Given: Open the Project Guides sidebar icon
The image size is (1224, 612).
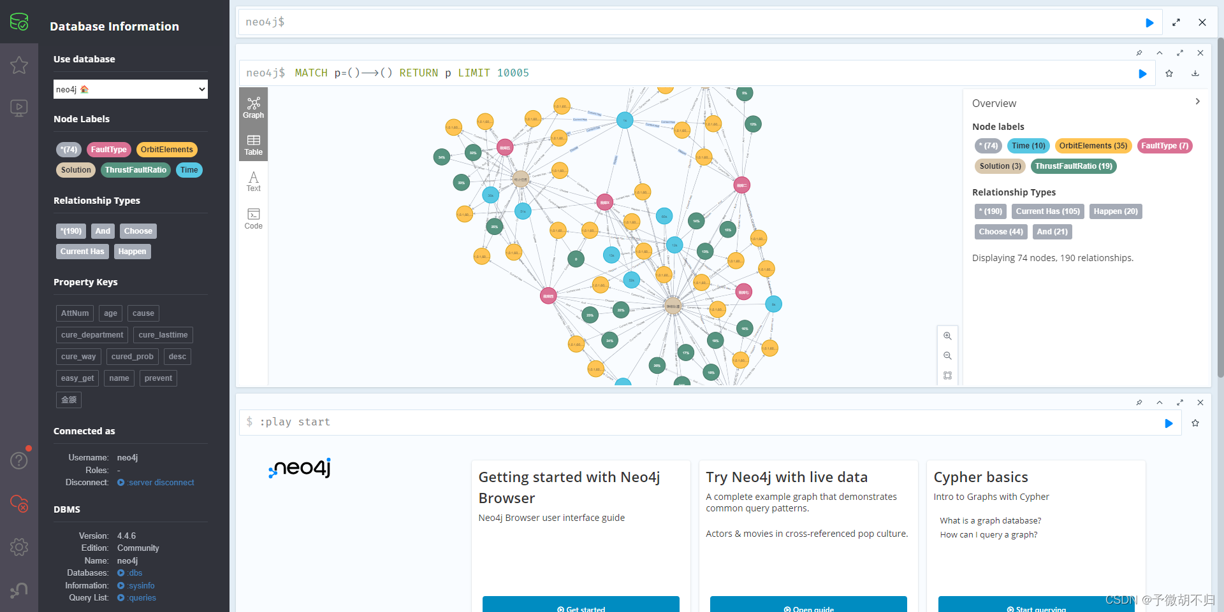Looking at the screenshot, I should (x=19, y=108).
